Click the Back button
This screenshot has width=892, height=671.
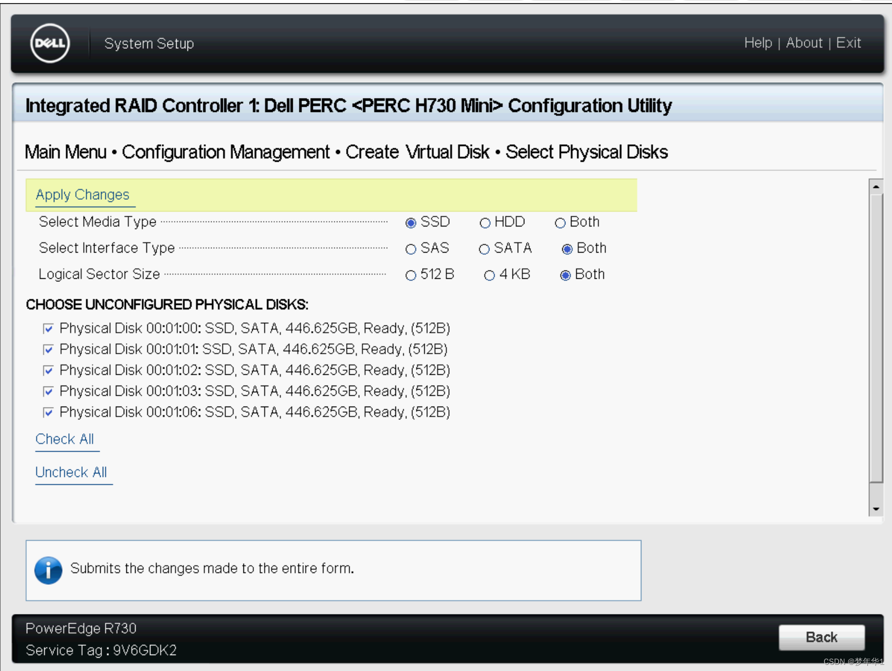coord(822,637)
